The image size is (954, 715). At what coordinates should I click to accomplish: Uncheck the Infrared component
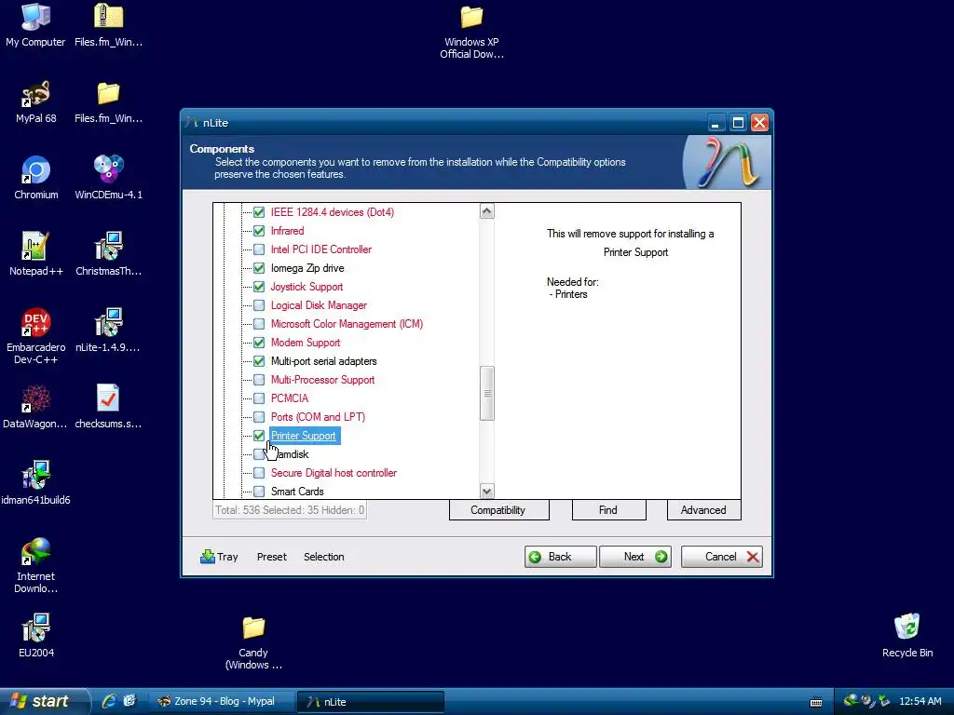point(259,231)
